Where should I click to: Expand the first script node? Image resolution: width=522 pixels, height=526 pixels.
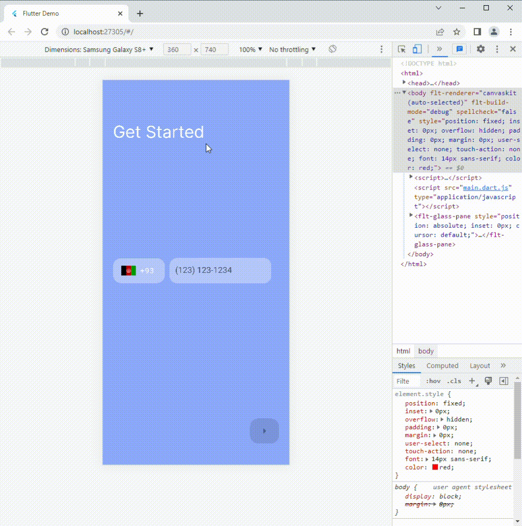point(411,177)
